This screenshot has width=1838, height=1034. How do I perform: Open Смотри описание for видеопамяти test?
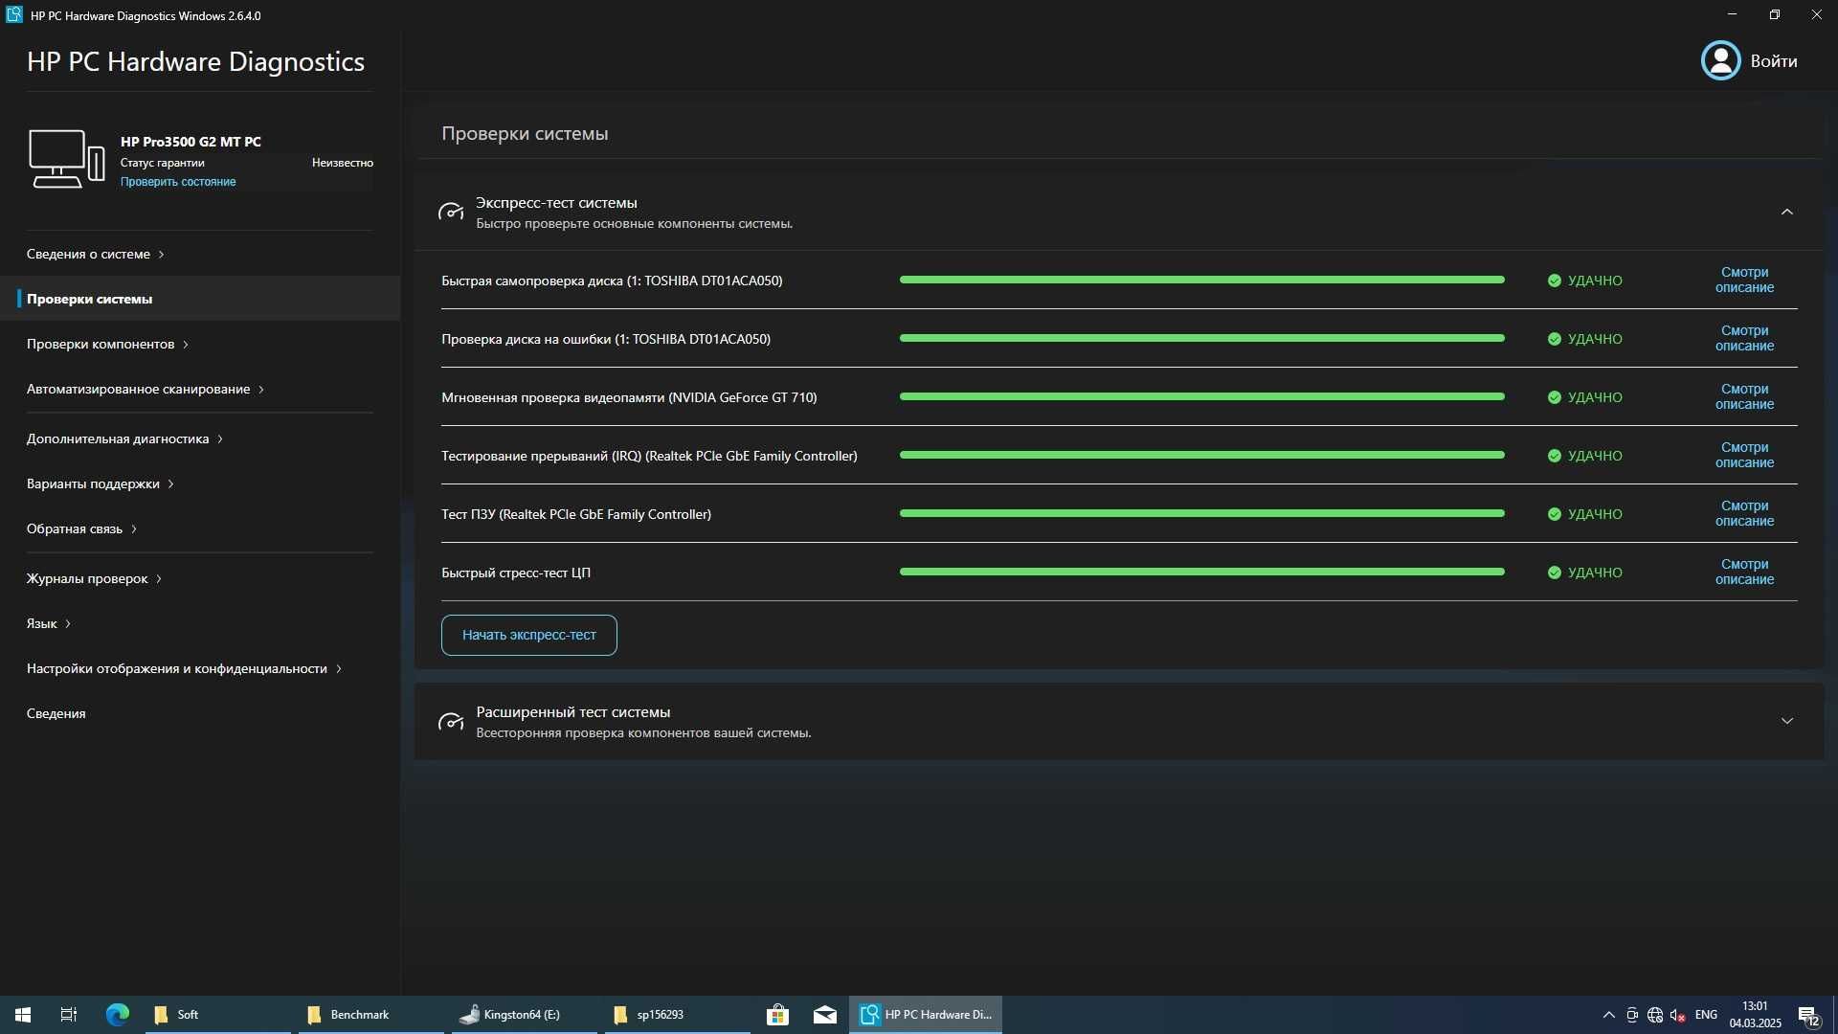click(1744, 396)
